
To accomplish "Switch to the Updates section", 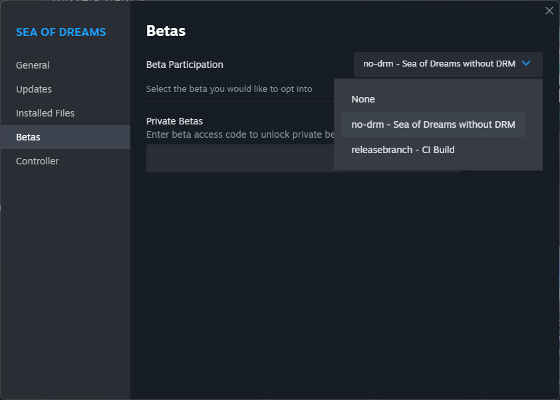I will tap(34, 89).
